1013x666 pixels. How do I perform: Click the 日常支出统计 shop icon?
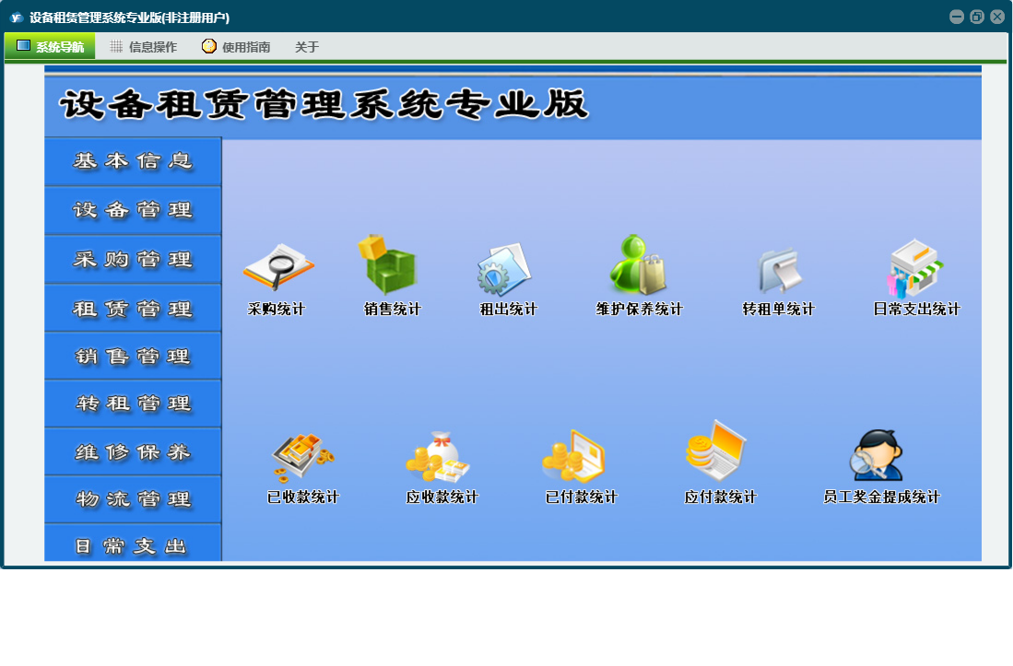(x=915, y=269)
